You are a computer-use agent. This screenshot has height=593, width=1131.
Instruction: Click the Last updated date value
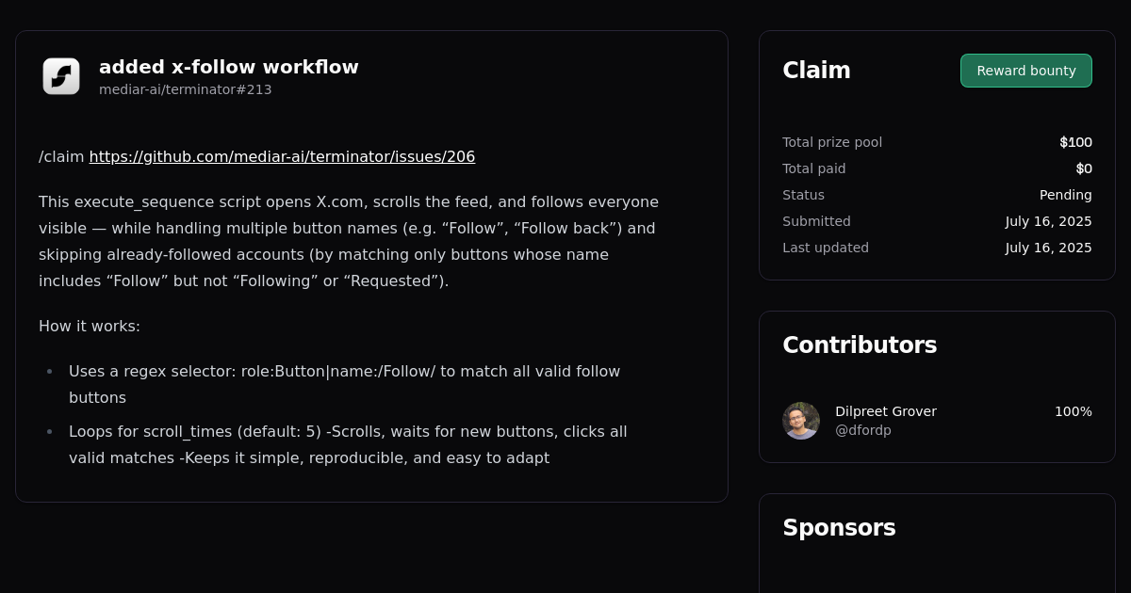point(1048,248)
